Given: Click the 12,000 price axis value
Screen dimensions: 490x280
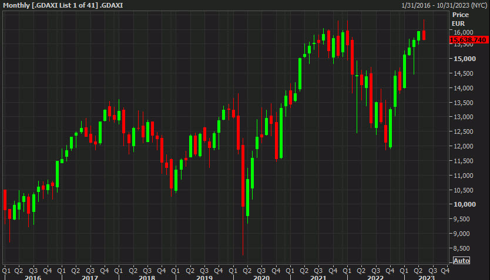Looking at the screenshot, I should [463, 146].
